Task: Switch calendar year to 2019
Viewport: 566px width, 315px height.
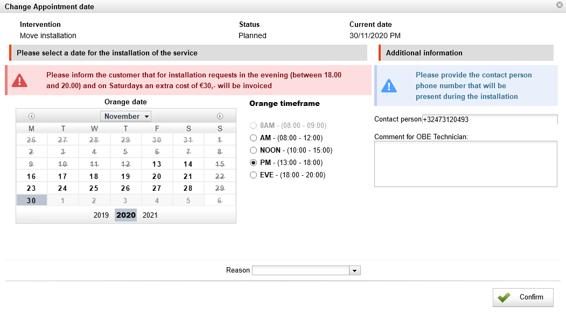Action: (x=101, y=215)
